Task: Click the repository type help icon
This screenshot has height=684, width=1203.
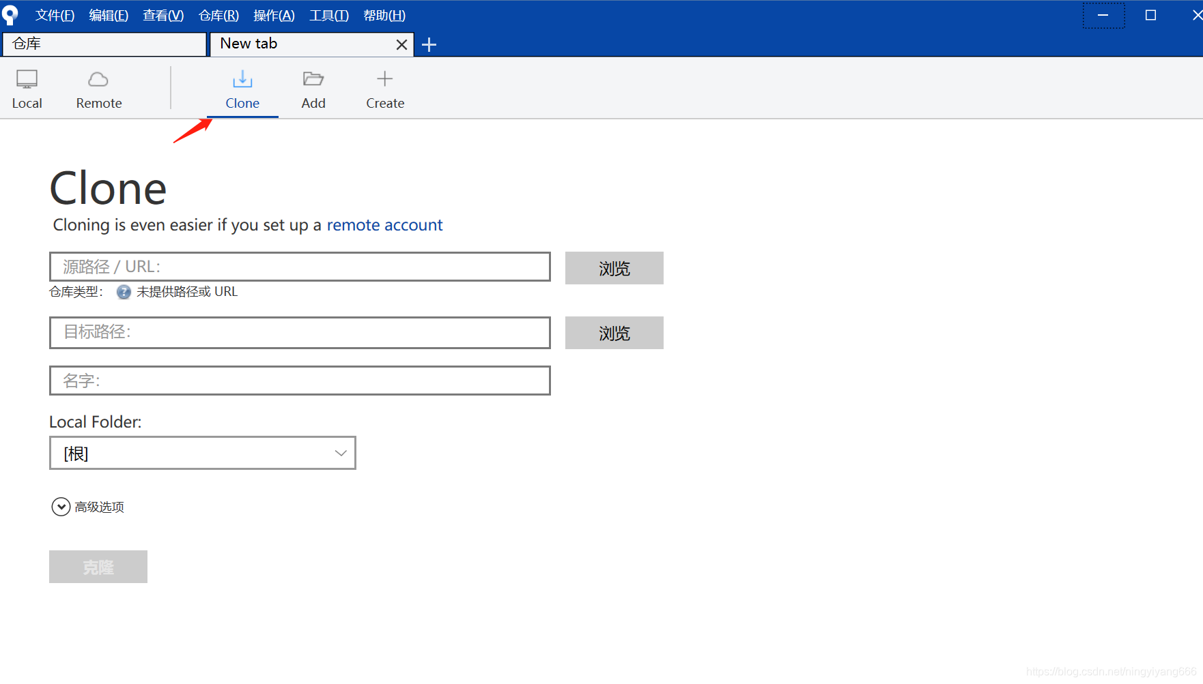Action: click(124, 292)
